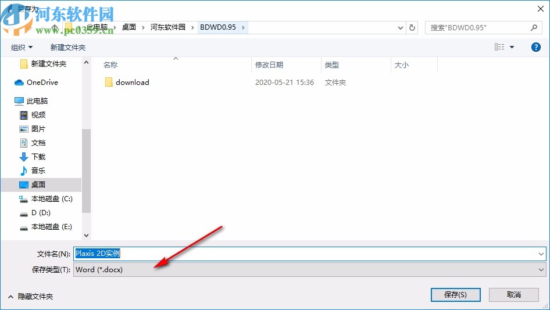Open the Help question mark icon

click(x=535, y=47)
